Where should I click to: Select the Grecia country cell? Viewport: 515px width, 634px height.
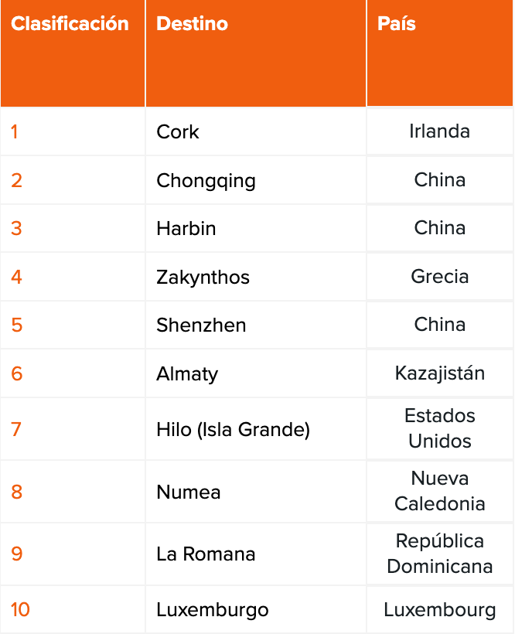pyautogui.click(x=439, y=277)
